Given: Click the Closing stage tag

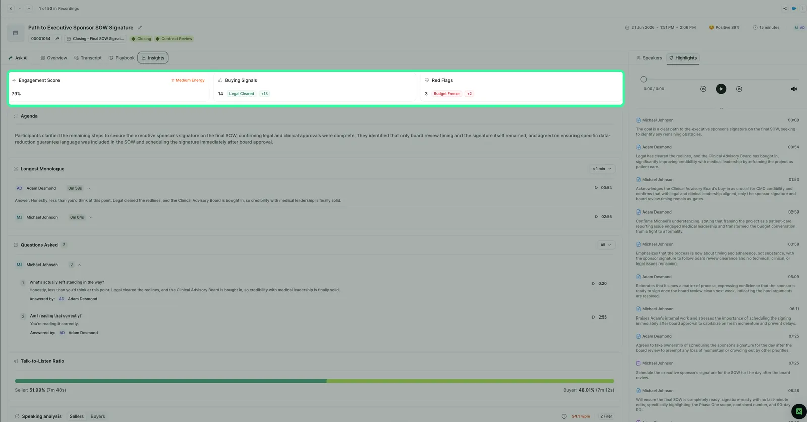Looking at the screenshot, I should click(141, 39).
